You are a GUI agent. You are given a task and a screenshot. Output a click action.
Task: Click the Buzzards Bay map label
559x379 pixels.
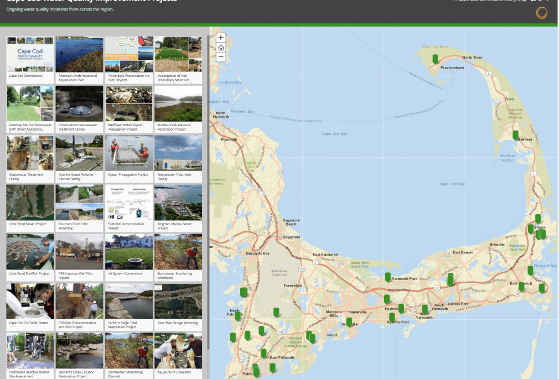pyautogui.click(x=258, y=253)
